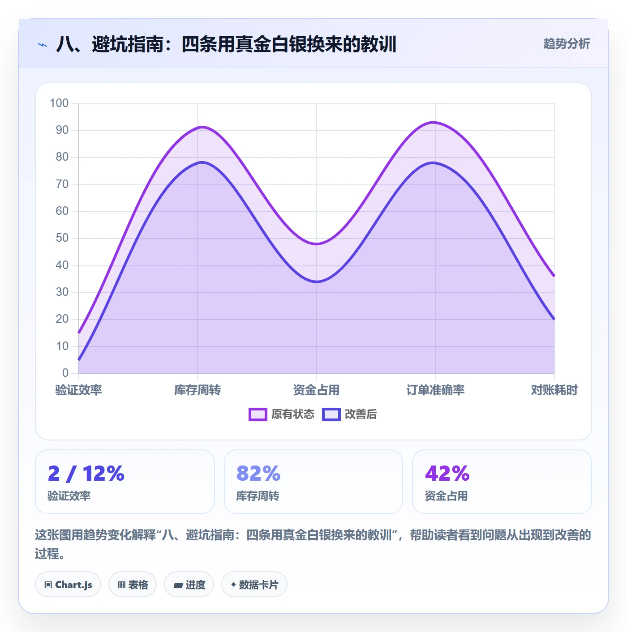The width and height of the screenshot is (627, 632).
Task: Click the 趋势分析 label in header
Action: point(567,43)
